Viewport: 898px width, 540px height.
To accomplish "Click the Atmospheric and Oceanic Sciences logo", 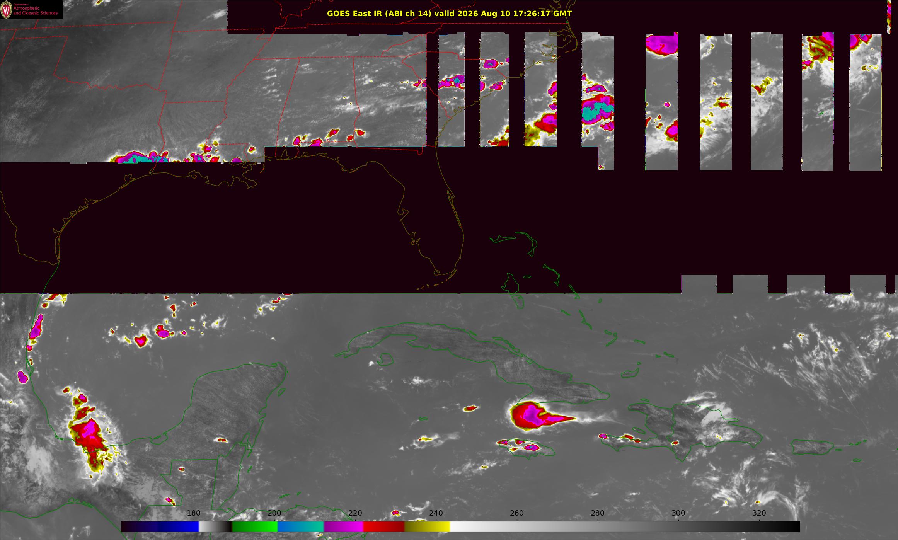I will pyautogui.click(x=31, y=10).
